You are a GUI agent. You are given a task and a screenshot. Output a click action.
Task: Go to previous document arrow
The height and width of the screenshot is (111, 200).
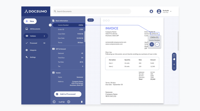click(x=54, y=102)
